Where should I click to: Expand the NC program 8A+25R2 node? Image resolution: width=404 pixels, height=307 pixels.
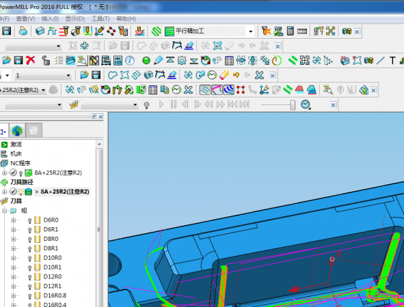coord(4,173)
